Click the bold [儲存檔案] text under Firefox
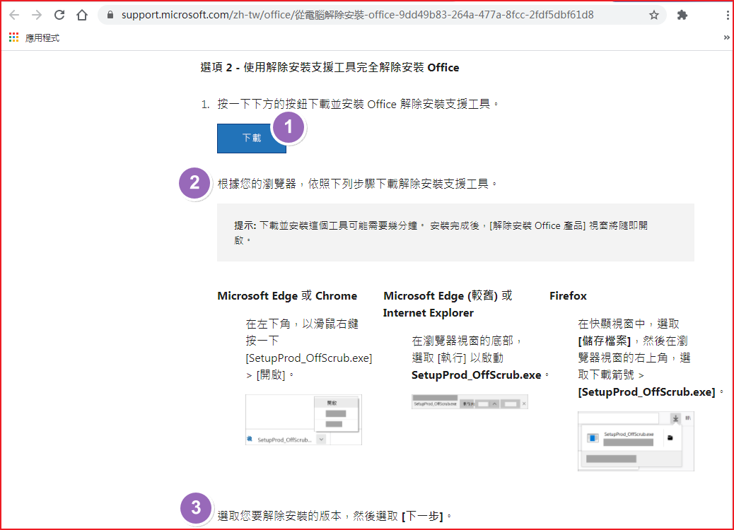The height and width of the screenshot is (530, 734). coord(605,341)
